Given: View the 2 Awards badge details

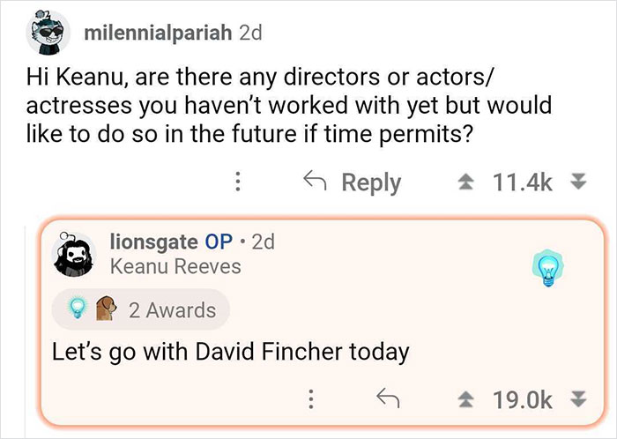Looking at the screenshot, I should [172, 310].
